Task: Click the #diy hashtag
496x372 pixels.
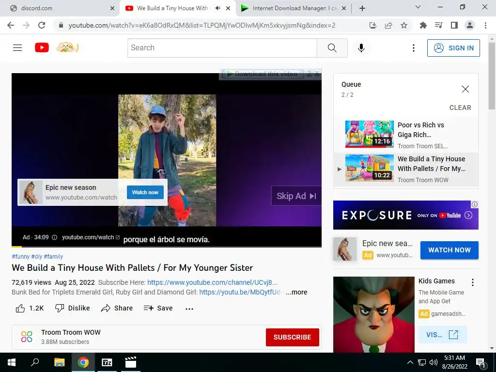Action: (37, 257)
